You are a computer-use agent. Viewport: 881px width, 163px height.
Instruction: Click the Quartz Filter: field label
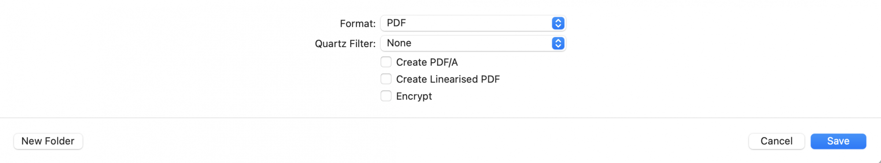coord(345,44)
